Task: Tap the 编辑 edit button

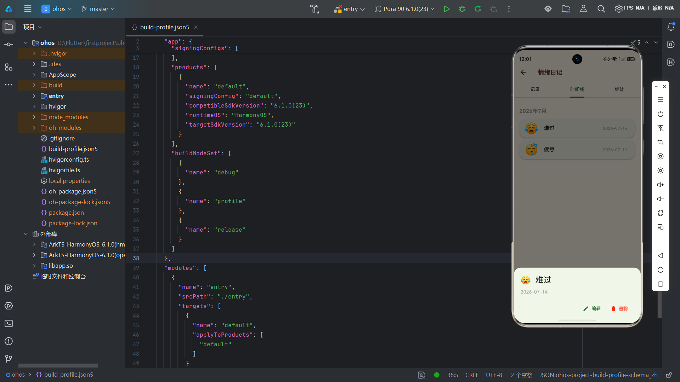Action: point(592,308)
